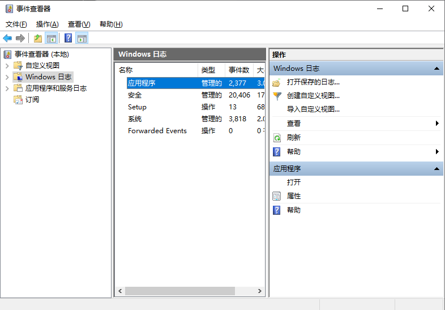The width and height of the screenshot is (445, 310).
Task: Maximize the Event Viewer window
Action: pos(405,9)
